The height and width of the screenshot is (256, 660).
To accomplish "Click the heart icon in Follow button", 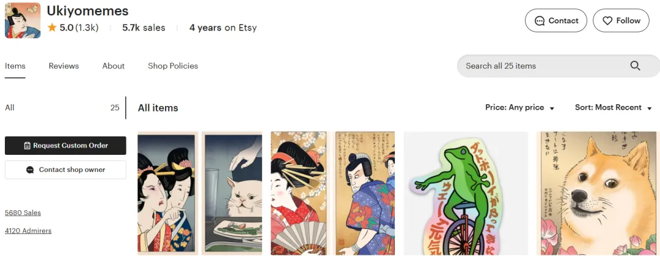I will coord(607,21).
